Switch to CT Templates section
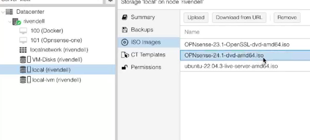 [148, 55]
